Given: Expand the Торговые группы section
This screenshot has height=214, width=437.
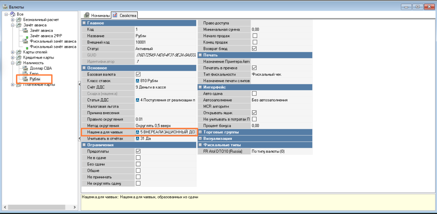Looking at the screenshot, I should click(200, 132).
